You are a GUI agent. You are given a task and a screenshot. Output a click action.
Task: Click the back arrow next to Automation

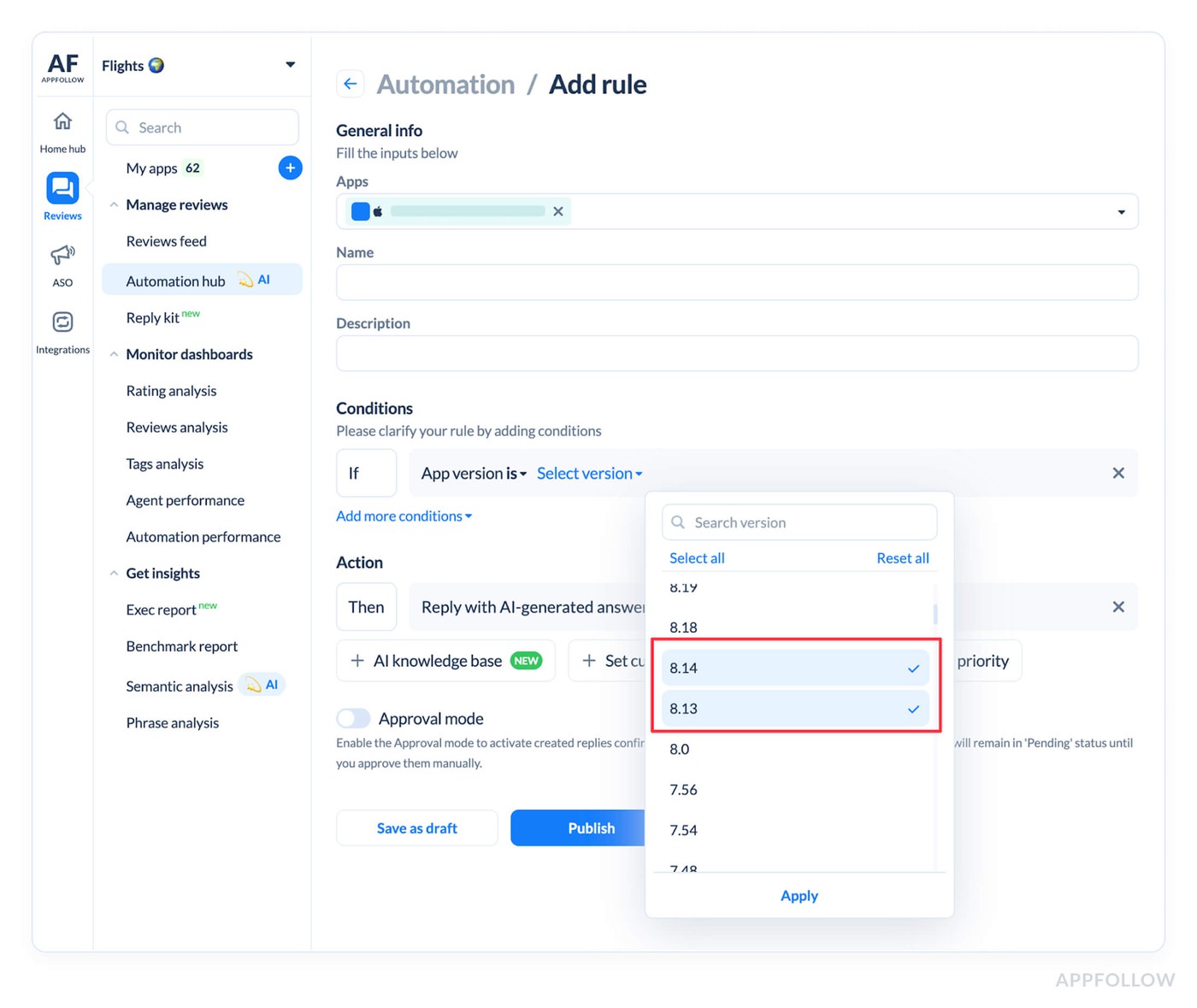point(350,84)
